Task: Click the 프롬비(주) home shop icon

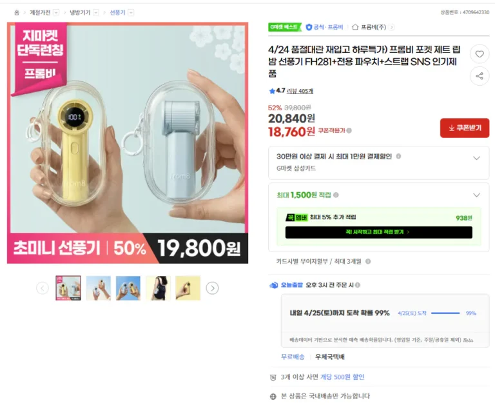Action: [x=355, y=27]
